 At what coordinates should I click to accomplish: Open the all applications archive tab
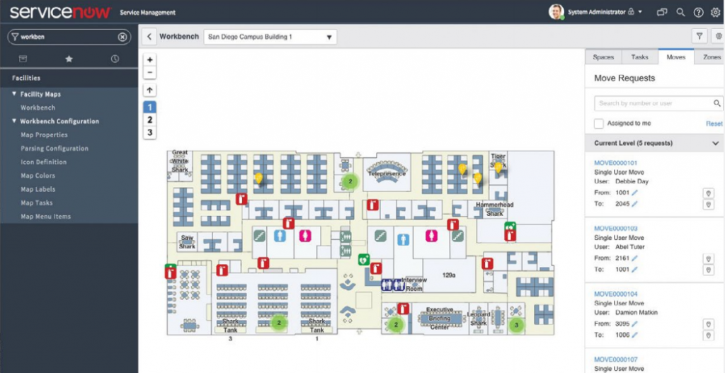tap(23, 59)
